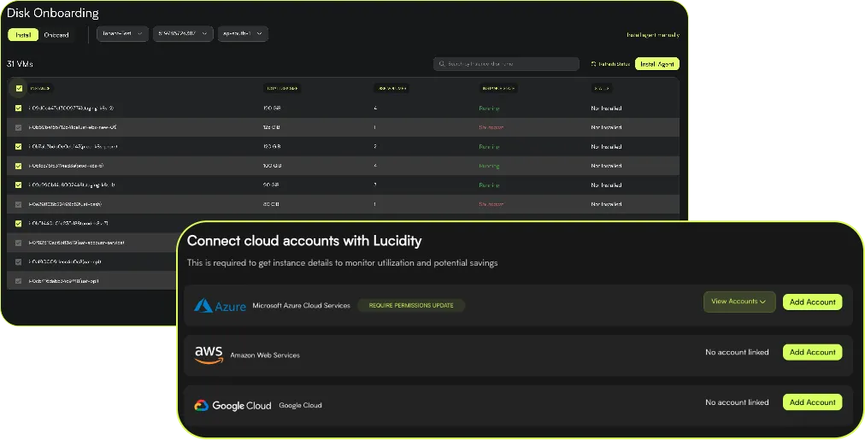Image resolution: width=865 pixels, height=440 pixels.
Task: Click the Azure logo in the cloud accounts panel
Action: 220,306
